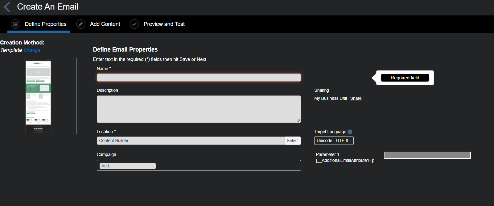Click the Share link under Sharing
Viewport: 494px width, 206px height.
tap(356, 98)
